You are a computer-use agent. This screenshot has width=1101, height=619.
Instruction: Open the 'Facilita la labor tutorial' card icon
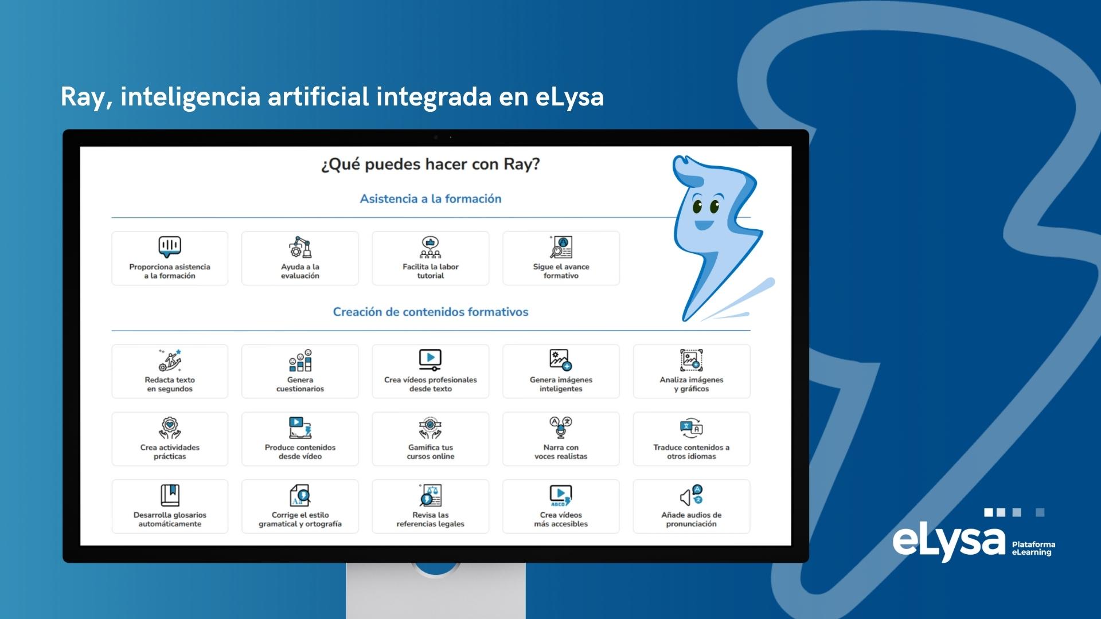coord(430,247)
